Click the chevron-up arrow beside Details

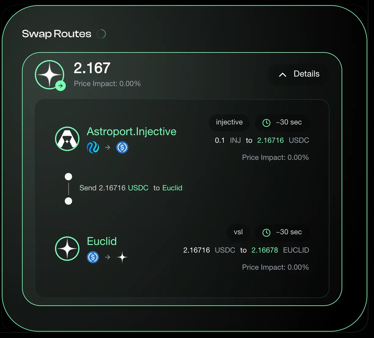[x=283, y=74]
